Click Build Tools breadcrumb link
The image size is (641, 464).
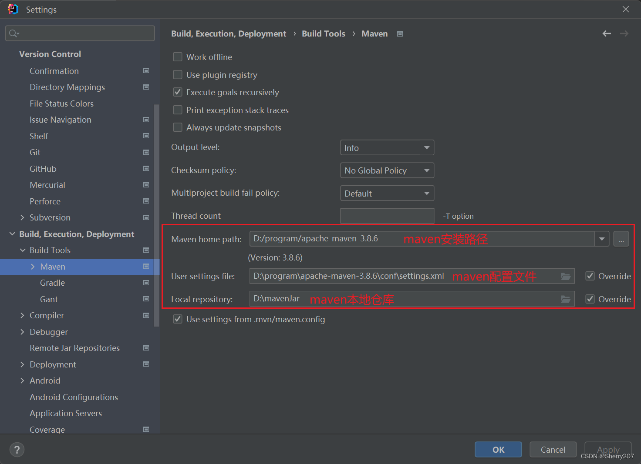coord(324,33)
